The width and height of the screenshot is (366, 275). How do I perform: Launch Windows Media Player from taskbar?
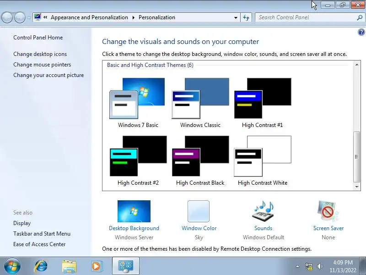(96, 266)
